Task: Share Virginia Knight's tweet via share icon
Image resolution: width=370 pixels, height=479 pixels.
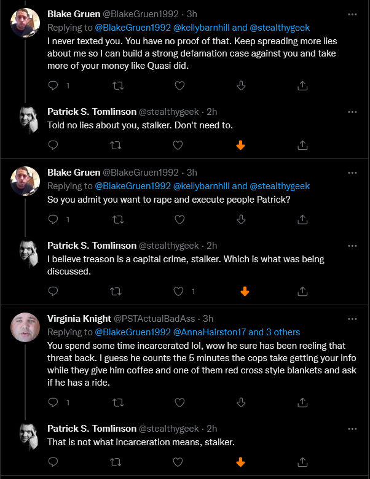Action: 302,402
